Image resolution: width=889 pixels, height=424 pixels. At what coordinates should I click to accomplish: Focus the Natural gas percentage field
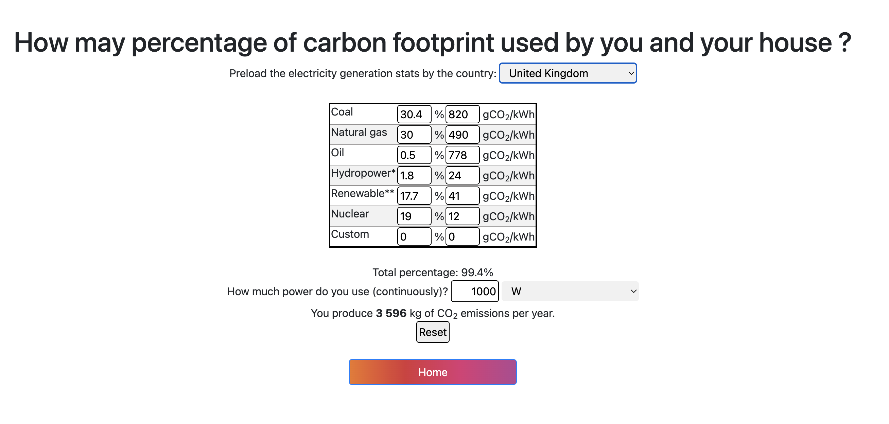click(414, 135)
